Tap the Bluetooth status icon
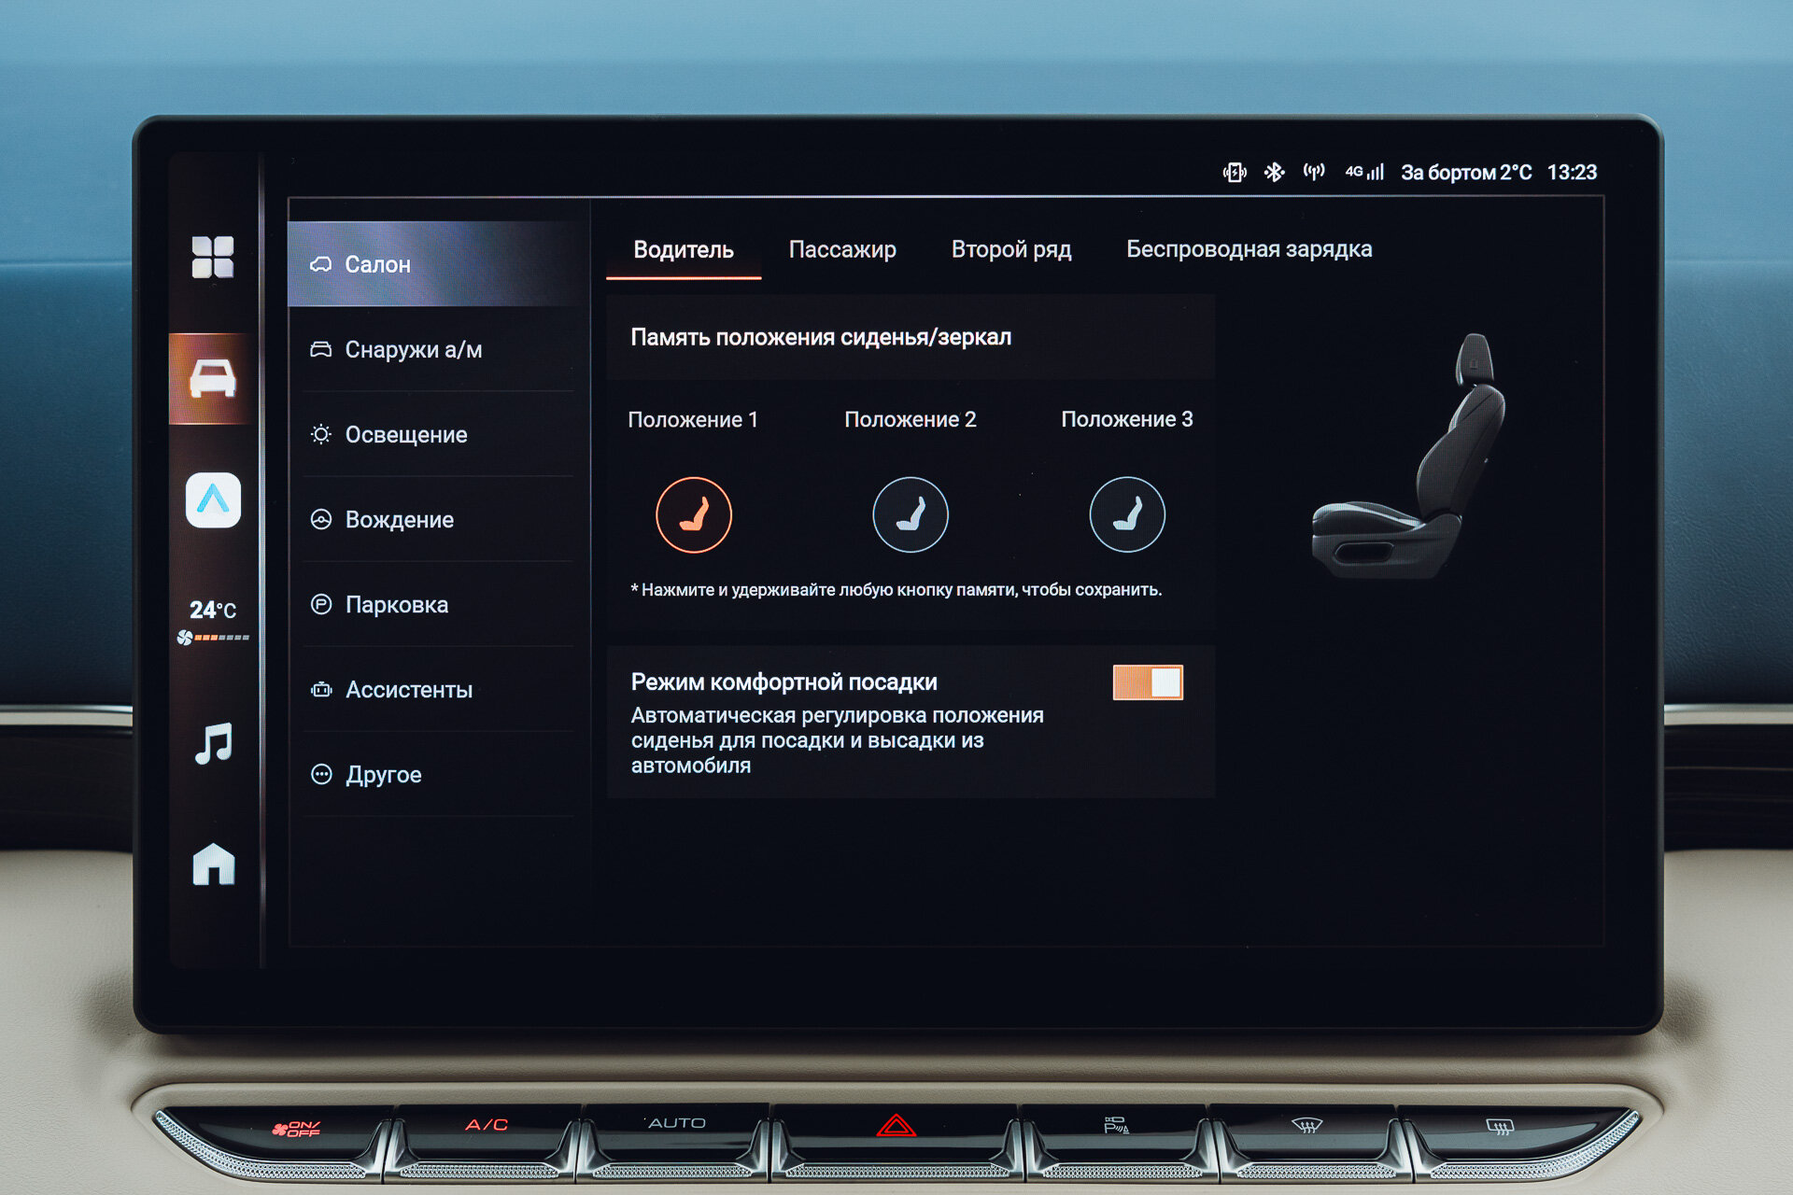This screenshot has height=1195, width=1793. (x=1274, y=172)
